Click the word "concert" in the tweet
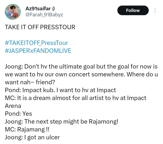 79,74
